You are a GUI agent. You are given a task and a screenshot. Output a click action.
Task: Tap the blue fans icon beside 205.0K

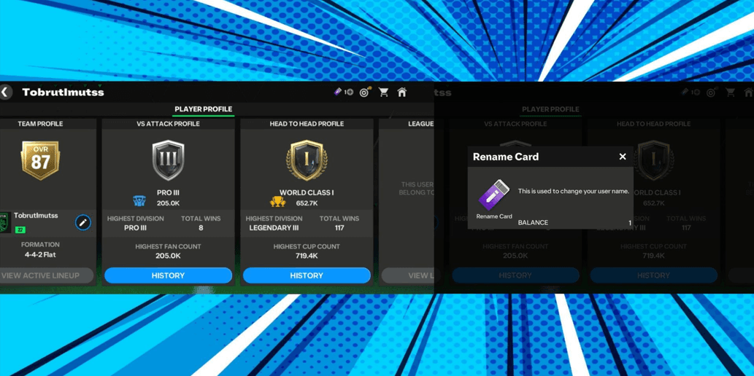[139, 202]
